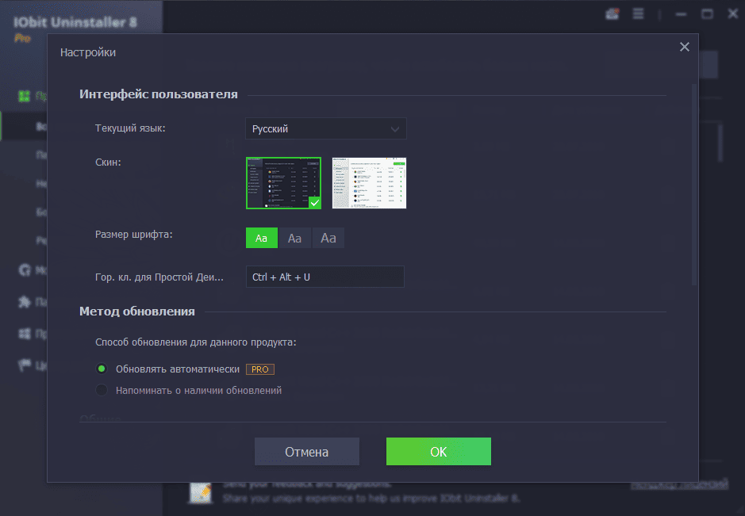Select Обновлять автоматически radio option
745x516 pixels.
(x=102, y=369)
